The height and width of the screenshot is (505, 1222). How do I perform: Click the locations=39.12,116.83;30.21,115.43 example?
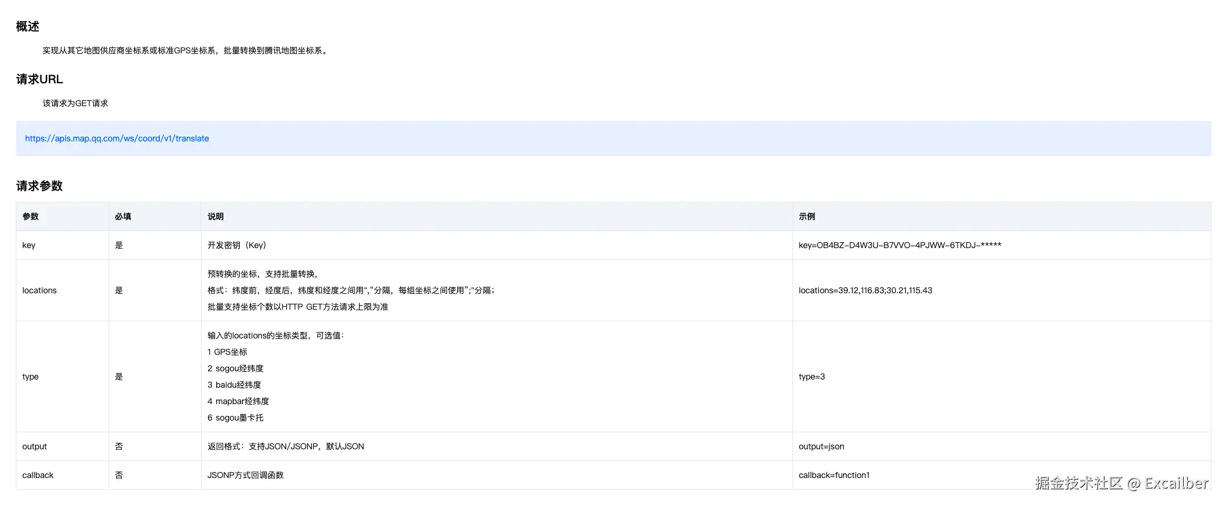[x=865, y=290]
